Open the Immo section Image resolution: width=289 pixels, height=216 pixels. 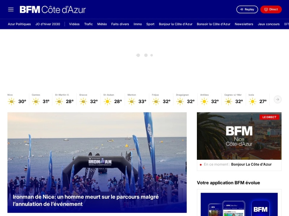point(138,24)
